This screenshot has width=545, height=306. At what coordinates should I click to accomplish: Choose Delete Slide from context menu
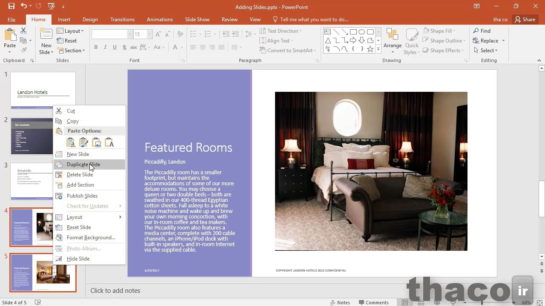(89, 175)
